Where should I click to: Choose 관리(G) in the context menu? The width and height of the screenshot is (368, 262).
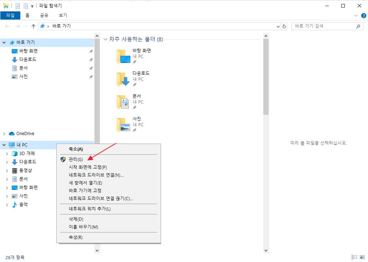pos(109,160)
